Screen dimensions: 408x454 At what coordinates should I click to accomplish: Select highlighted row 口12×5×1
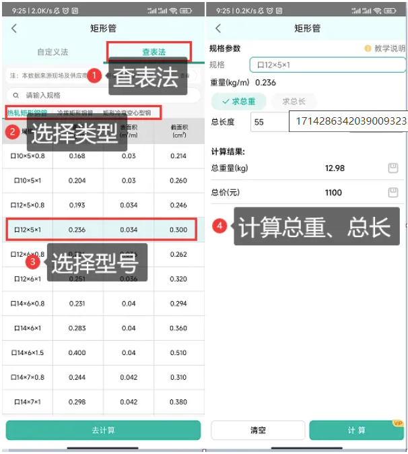[x=102, y=230]
